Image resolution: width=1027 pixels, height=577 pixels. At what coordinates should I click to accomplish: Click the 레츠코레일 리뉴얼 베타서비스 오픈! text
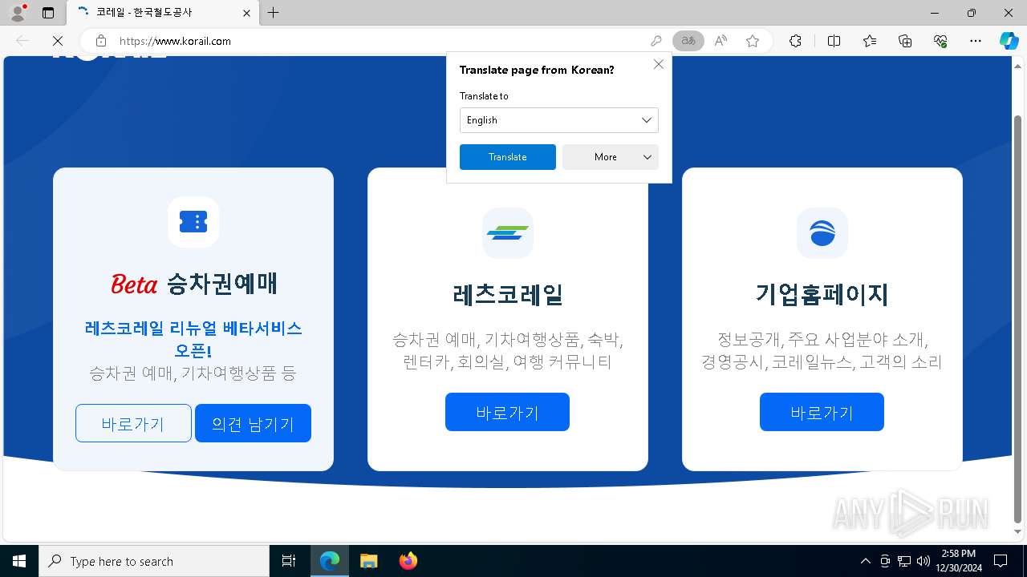click(193, 339)
